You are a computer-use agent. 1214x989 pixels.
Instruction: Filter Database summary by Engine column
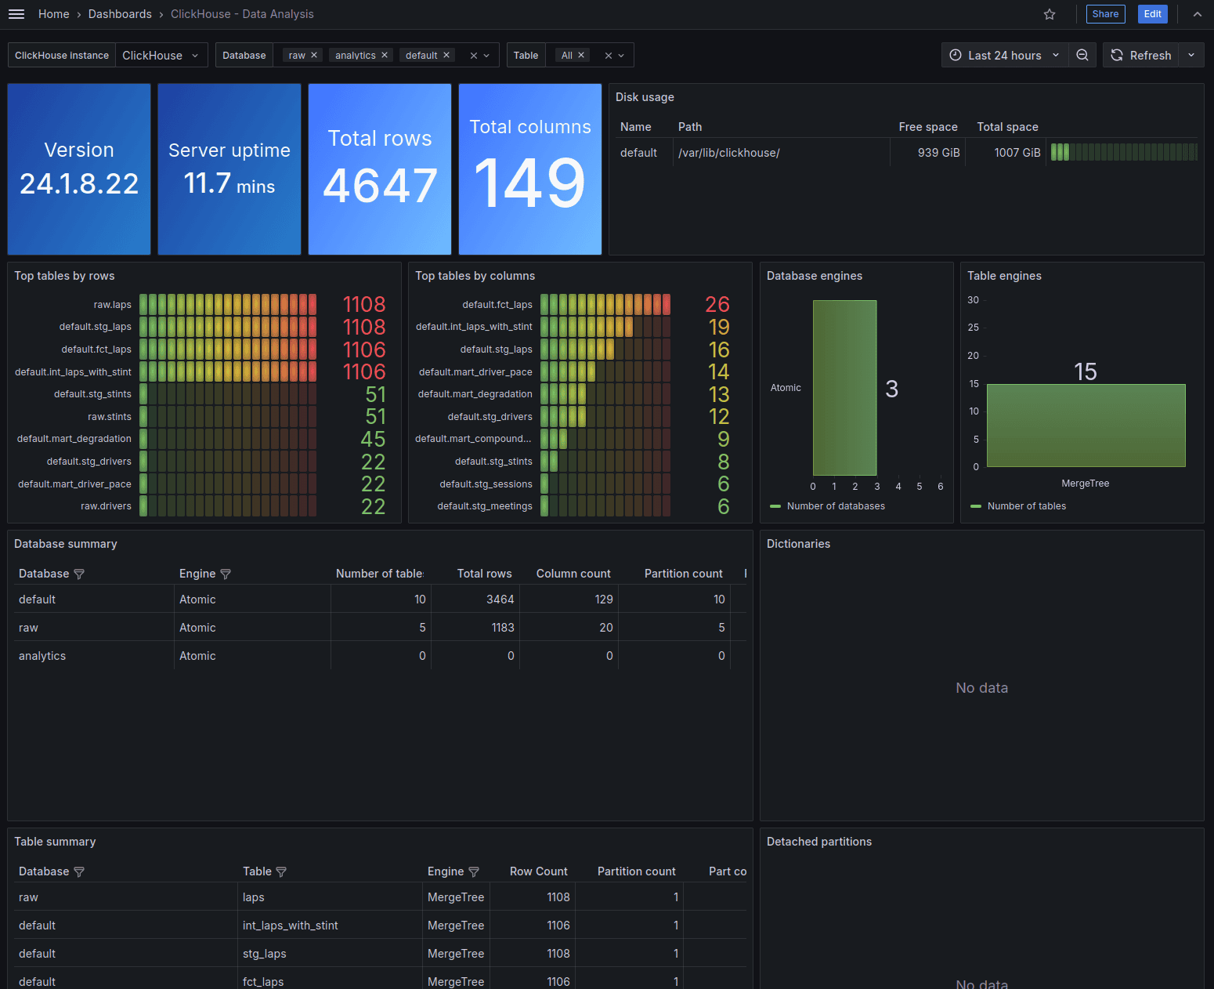click(x=226, y=574)
